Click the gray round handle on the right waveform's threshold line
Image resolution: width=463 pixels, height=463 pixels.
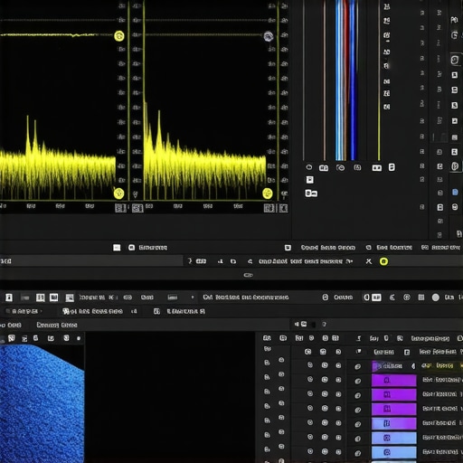click(269, 36)
